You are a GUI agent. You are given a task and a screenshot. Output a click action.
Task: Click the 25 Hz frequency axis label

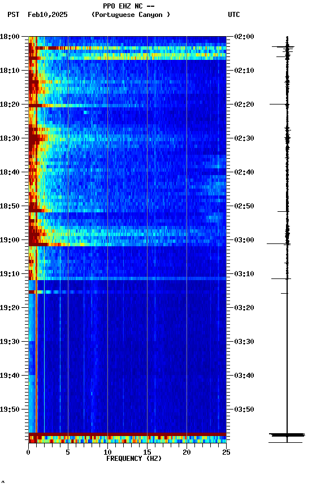point(226,452)
